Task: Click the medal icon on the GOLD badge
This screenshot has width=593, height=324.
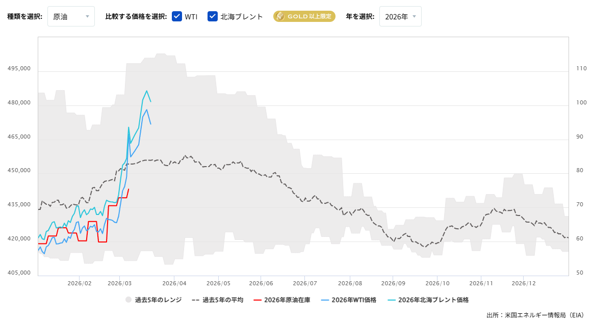Action: tap(280, 16)
